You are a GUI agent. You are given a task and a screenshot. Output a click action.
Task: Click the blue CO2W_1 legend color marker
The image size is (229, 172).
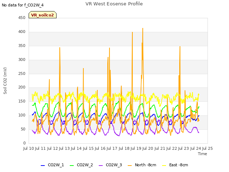(43, 166)
